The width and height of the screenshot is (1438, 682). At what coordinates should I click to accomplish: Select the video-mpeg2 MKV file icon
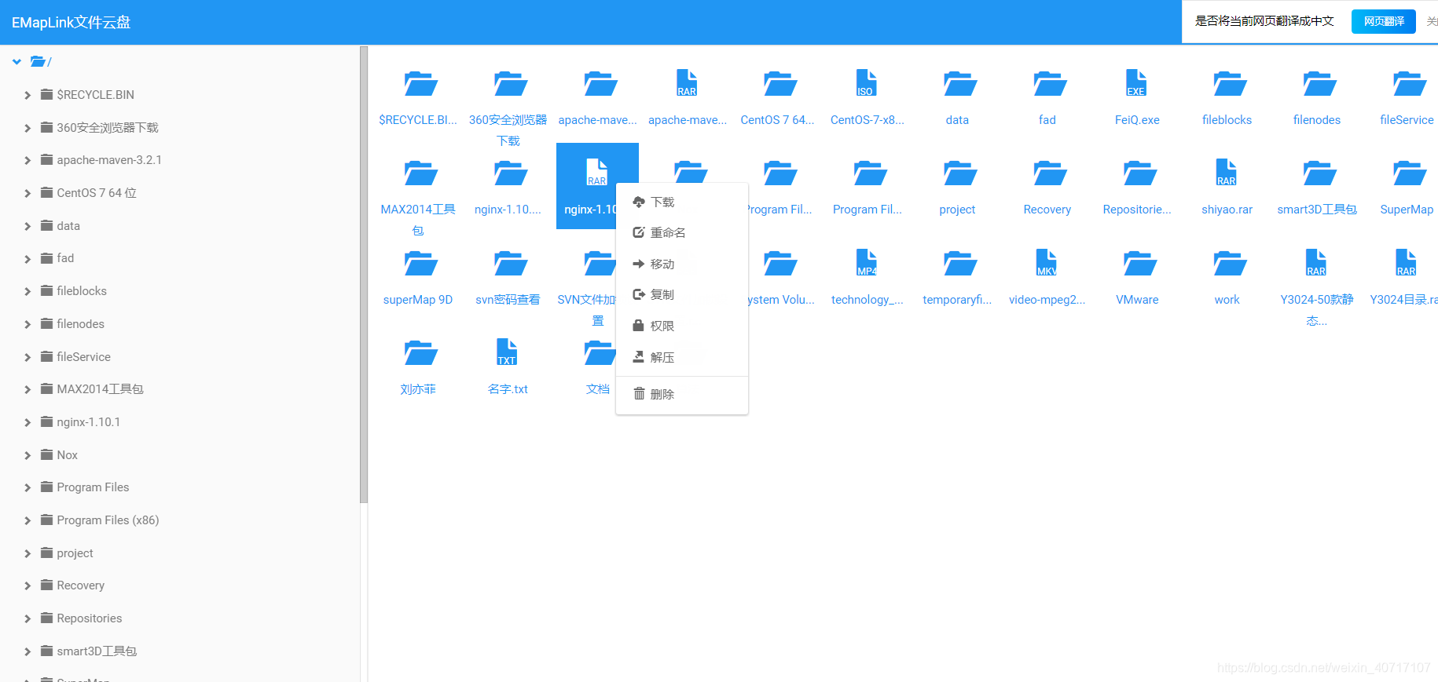pos(1047,263)
